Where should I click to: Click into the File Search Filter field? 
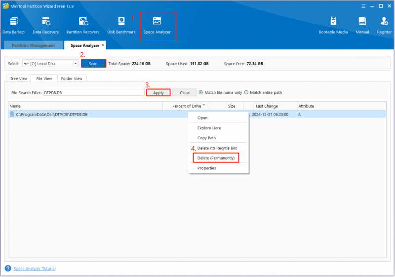tap(94, 93)
